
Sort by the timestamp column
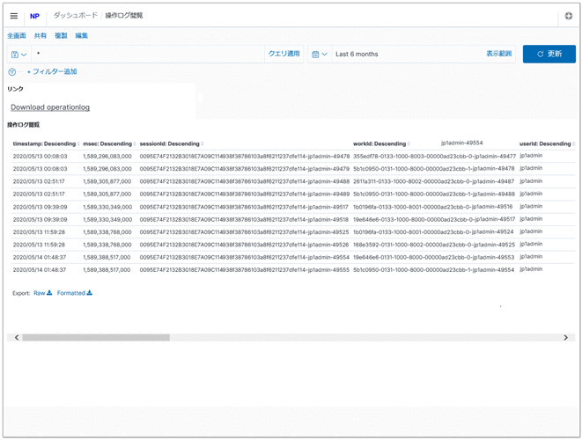coord(45,143)
